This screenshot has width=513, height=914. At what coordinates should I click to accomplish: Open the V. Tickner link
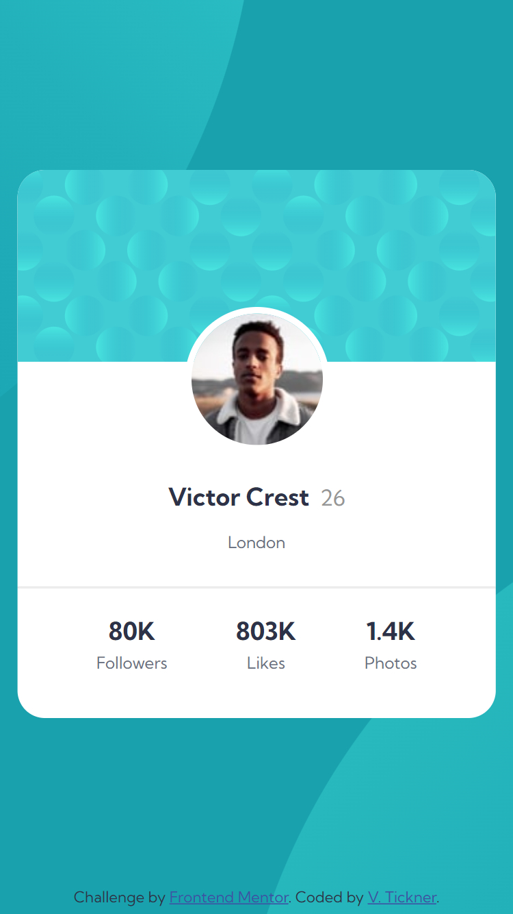pyautogui.click(x=402, y=897)
